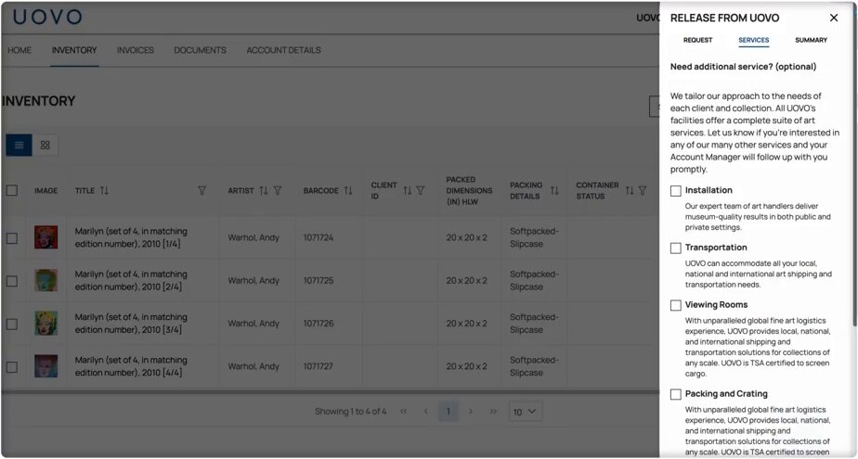Filter the Artist column

tap(278, 190)
